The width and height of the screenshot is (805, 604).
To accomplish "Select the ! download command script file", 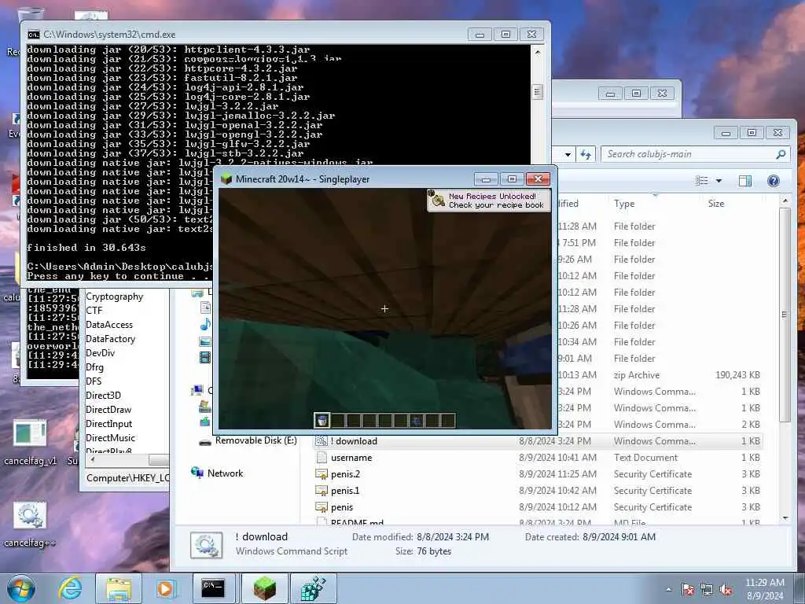I will click(x=538, y=441).
